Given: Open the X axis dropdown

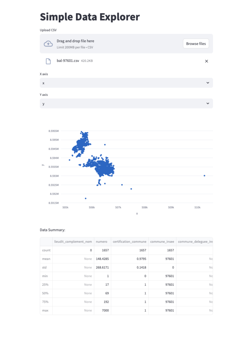Looking at the screenshot, I should pos(126,83).
